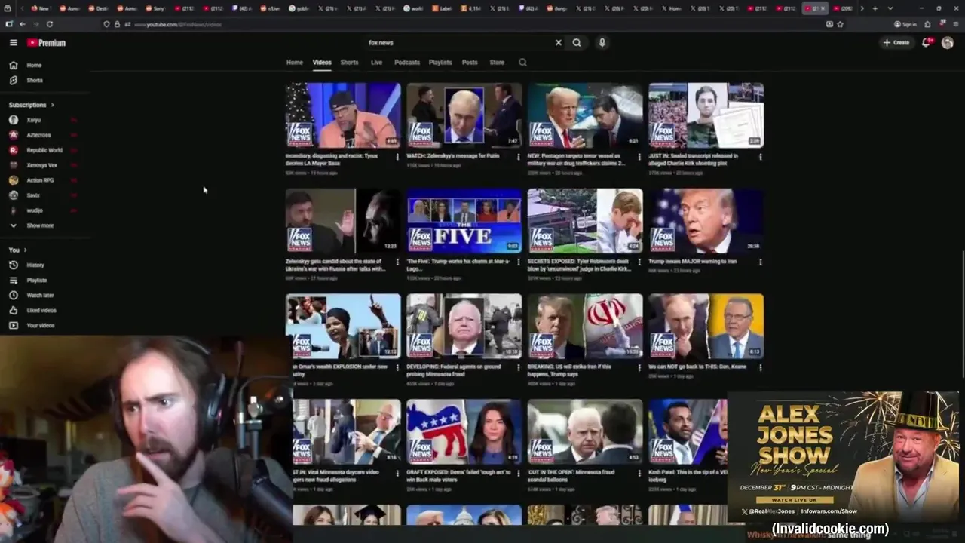Open GRAFT EXPOSED Dems video thumbnail
965x543 pixels.
[464, 431]
